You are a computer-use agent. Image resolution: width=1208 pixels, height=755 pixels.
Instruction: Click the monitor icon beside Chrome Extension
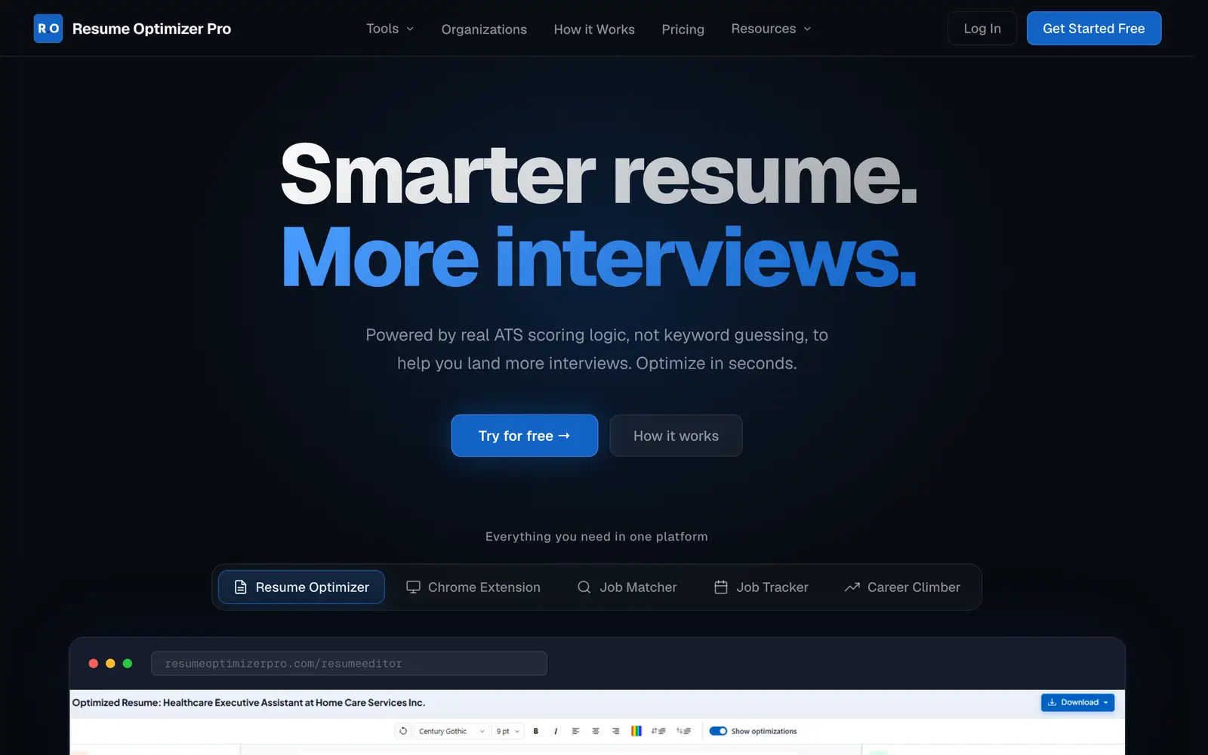413,587
